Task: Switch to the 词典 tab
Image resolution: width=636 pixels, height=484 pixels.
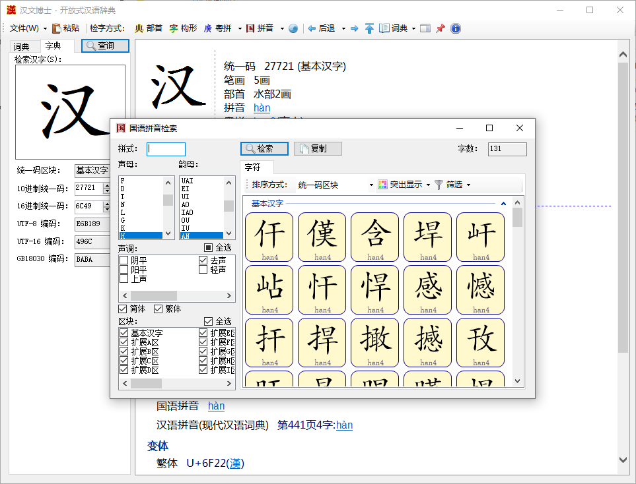Action: [22, 46]
